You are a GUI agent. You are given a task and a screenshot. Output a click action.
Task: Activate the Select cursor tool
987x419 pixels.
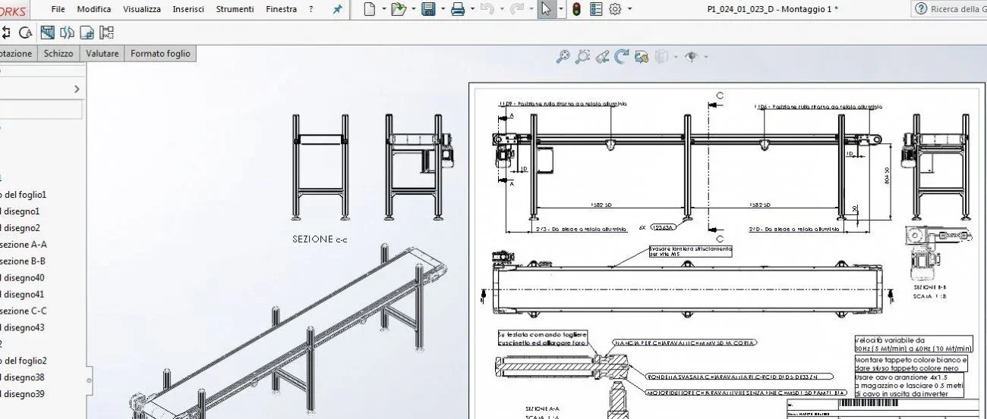(546, 9)
